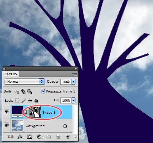The width and height of the screenshot is (153, 143).
Task: Hide the Shape 1 layer eye icon
Action: point(6,112)
